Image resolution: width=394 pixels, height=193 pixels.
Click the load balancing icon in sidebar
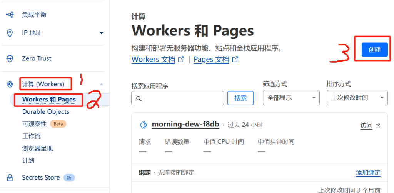[10, 15]
